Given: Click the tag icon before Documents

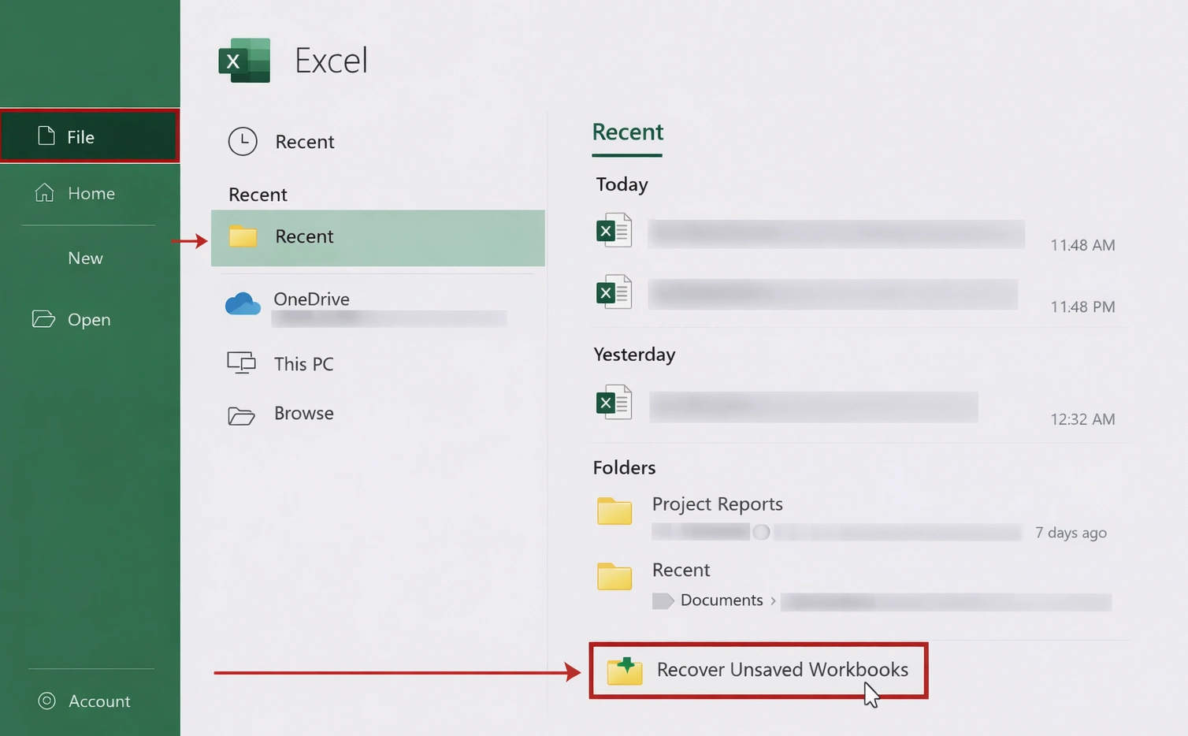Looking at the screenshot, I should coord(663,601).
